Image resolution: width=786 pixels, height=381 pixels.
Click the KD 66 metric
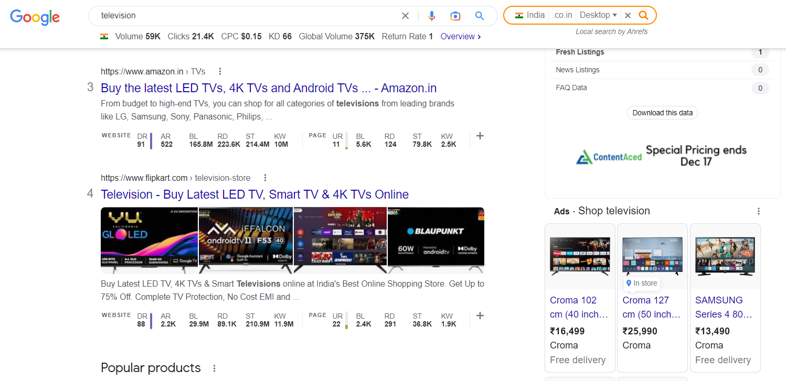tap(280, 36)
